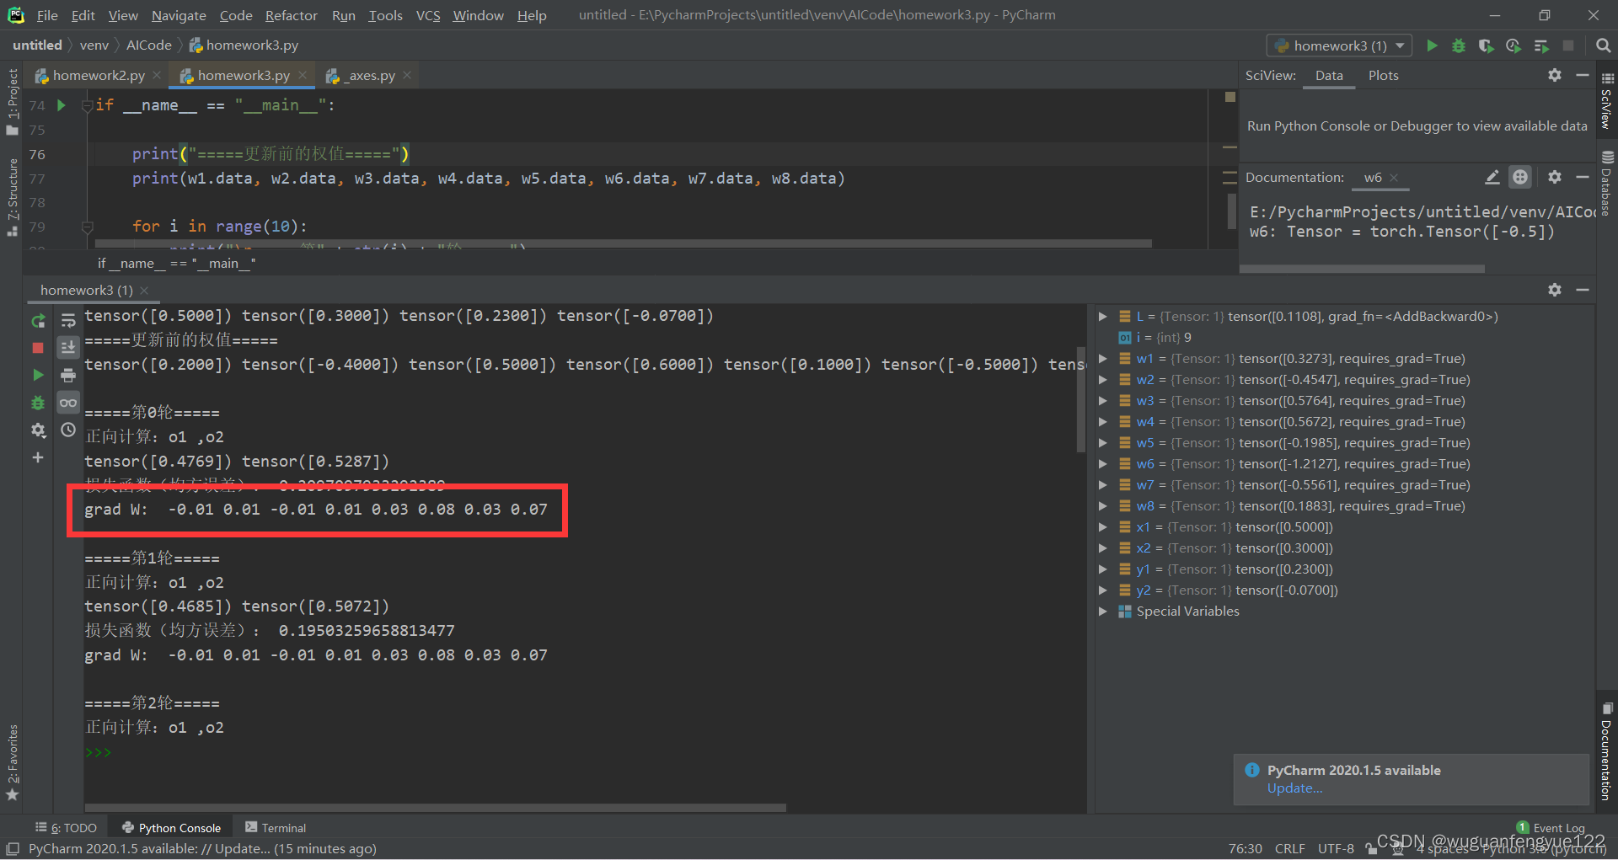Open the VCS menu
The width and height of the screenshot is (1618, 860).
[x=428, y=15]
